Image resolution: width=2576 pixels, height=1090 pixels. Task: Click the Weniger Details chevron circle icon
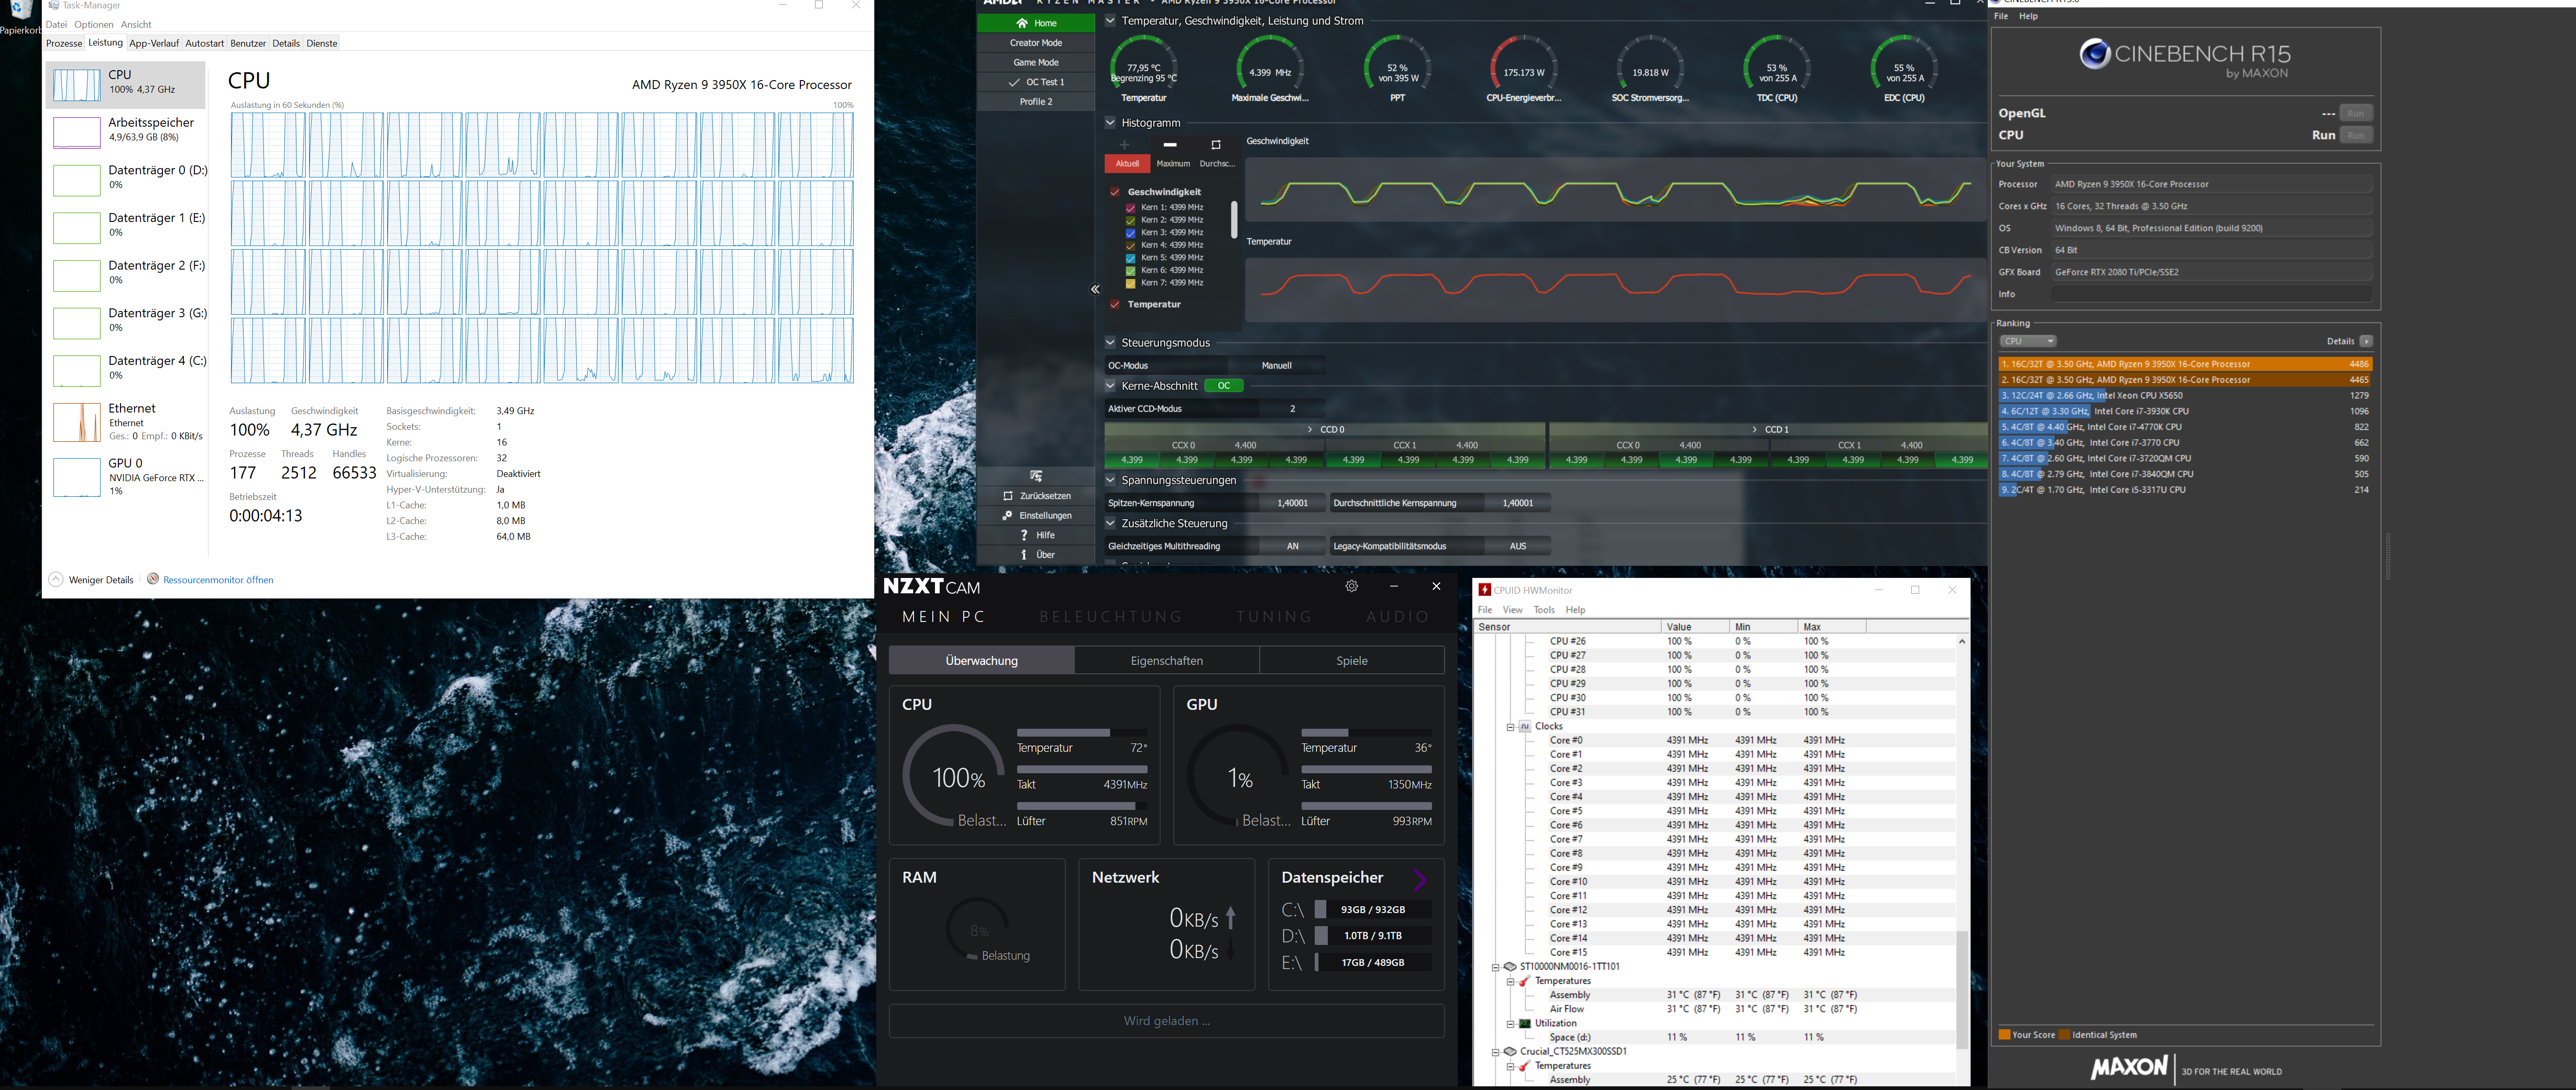(56, 580)
